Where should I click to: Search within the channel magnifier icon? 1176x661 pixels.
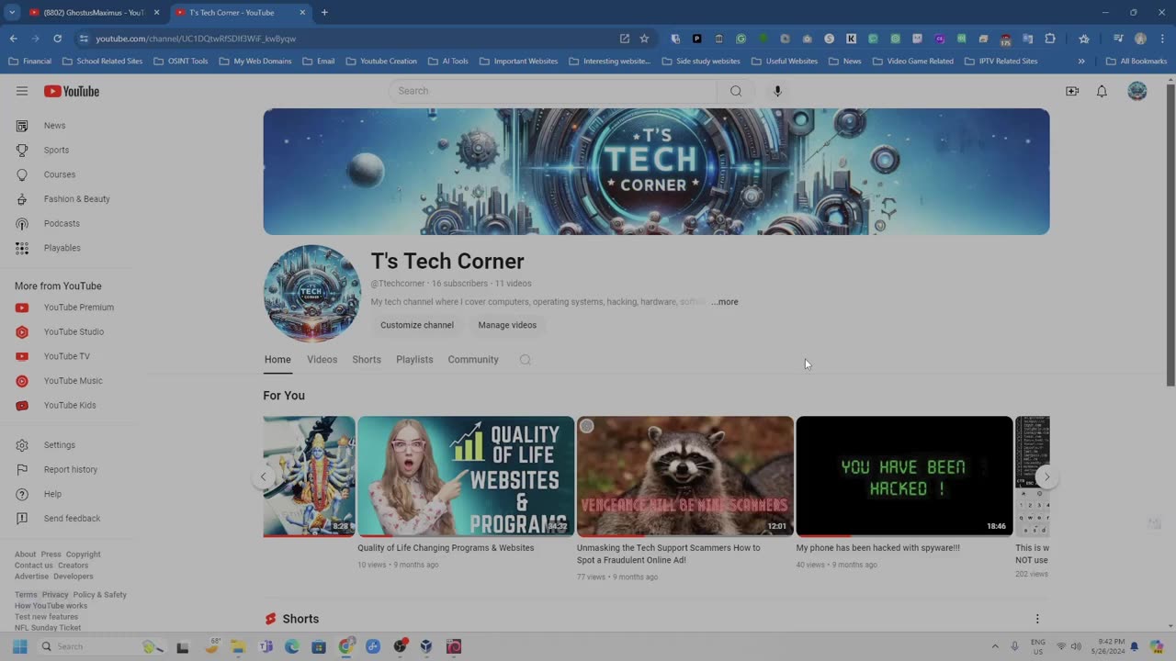click(526, 360)
